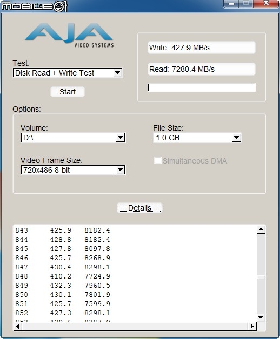The height and width of the screenshot is (339, 280).
Task: Select result row 852 with 427.3
Action: click(63, 313)
